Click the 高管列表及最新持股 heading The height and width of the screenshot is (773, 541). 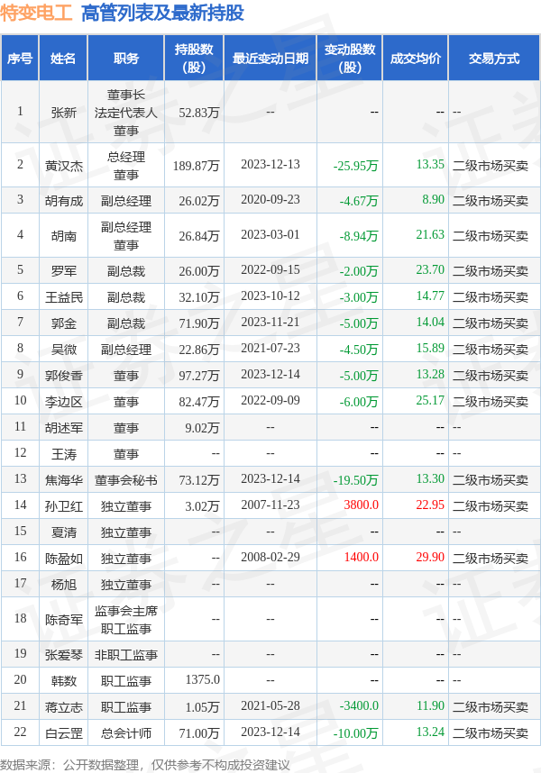[x=162, y=13]
